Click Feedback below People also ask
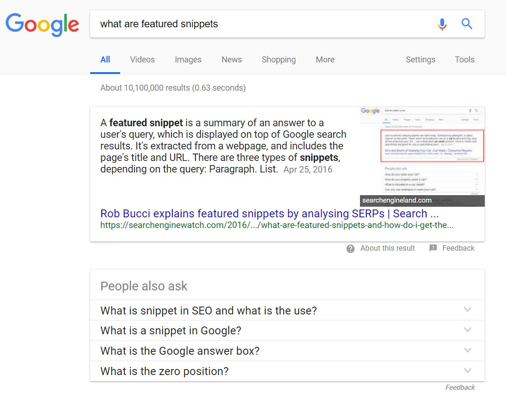Screen dimensions: 506x400 (460, 388)
